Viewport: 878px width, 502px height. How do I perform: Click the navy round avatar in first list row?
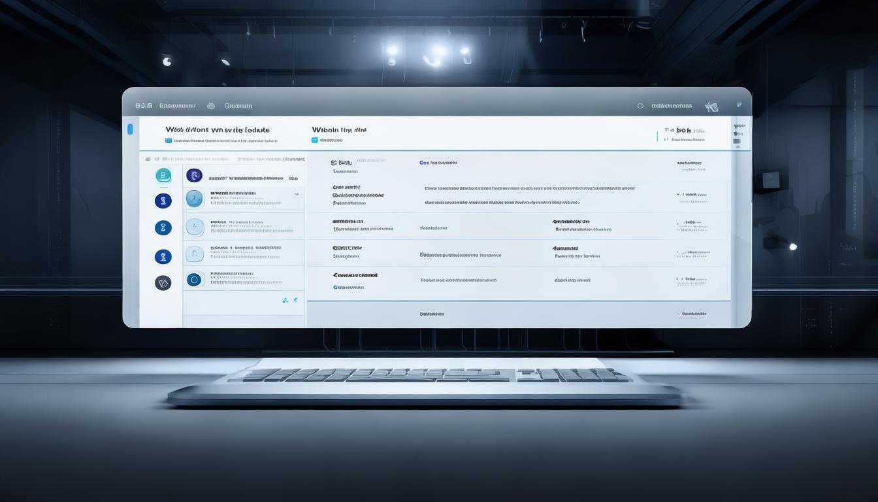(x=194, y=175)
